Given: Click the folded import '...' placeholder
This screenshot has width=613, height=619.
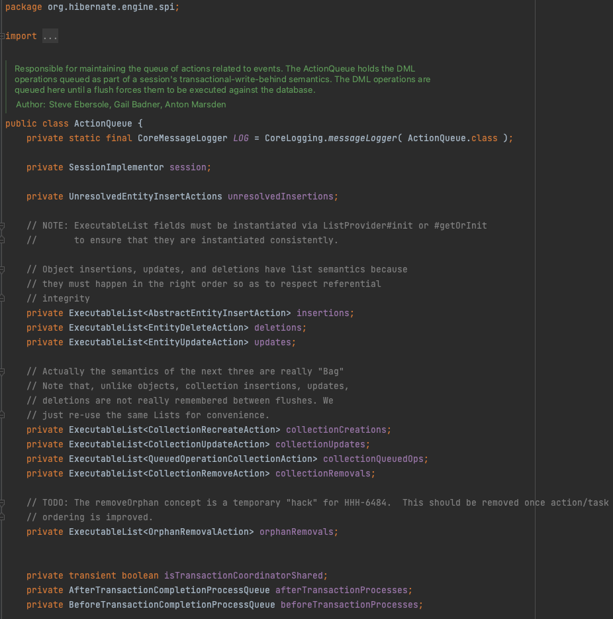Looking at the screenshot, I should pos(50,36).
